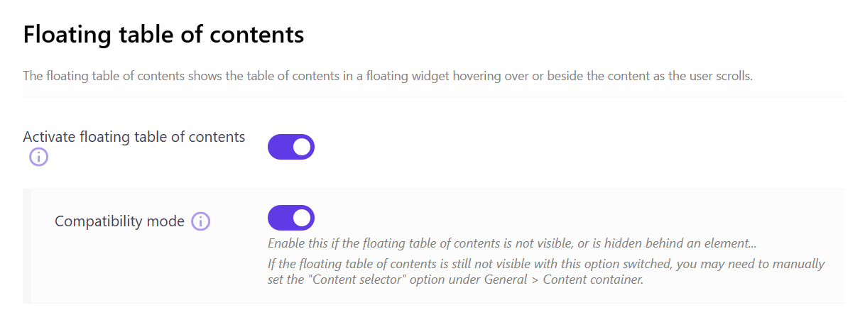The width and height of the screenshot is (865, 310).
Task: Click purple track of Compatibility mode toggle
Action: 279,218
